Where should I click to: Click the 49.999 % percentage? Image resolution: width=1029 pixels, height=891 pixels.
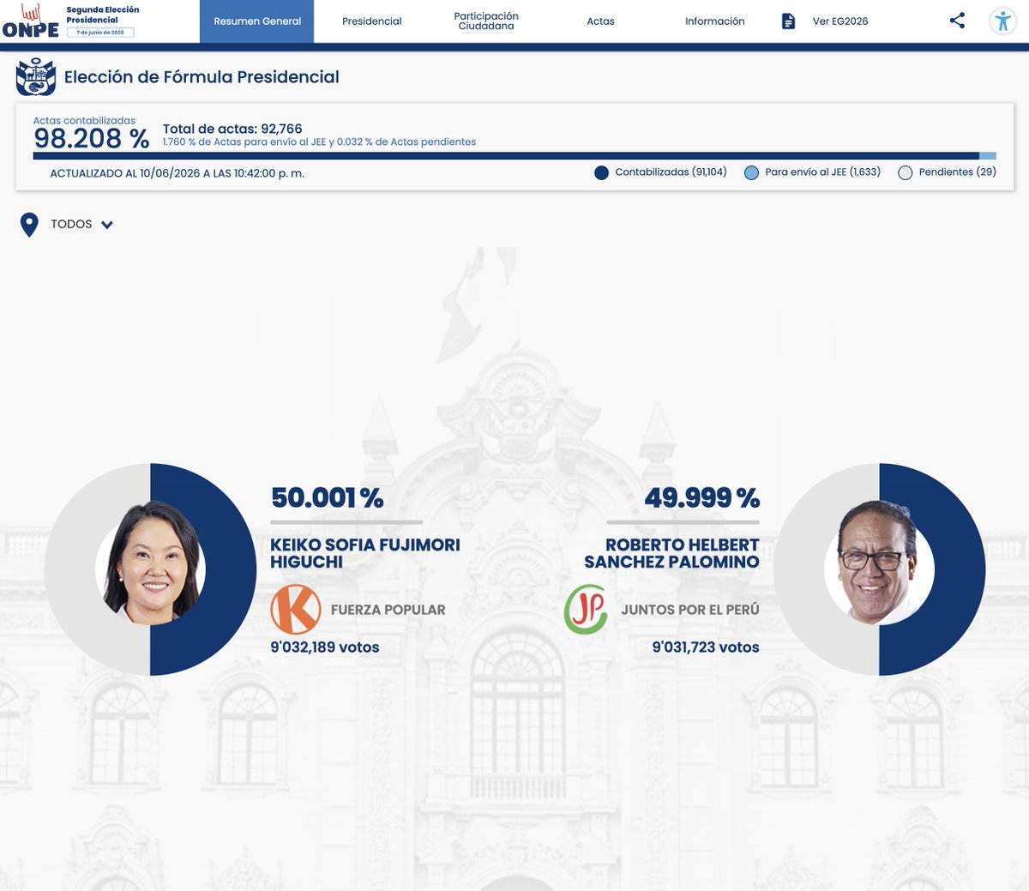702,497
